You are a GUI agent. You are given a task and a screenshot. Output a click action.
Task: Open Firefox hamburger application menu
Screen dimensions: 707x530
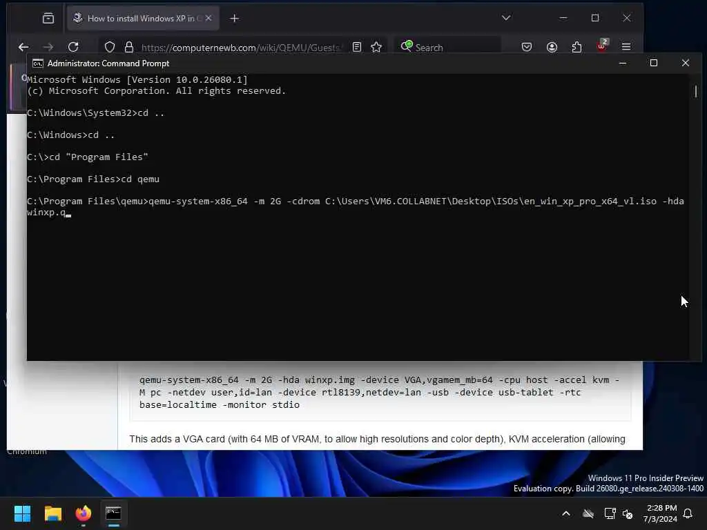(x=626, y=47)
